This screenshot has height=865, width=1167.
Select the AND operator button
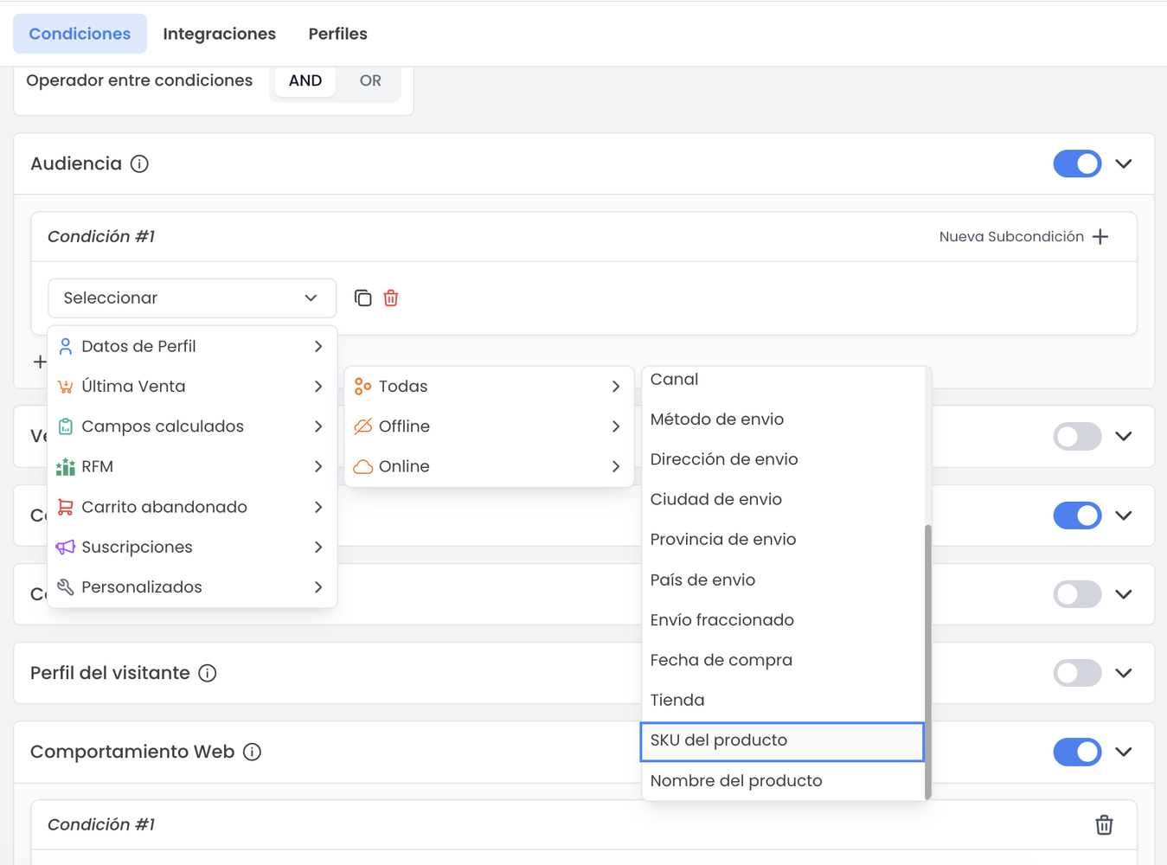tap(305, 80)
